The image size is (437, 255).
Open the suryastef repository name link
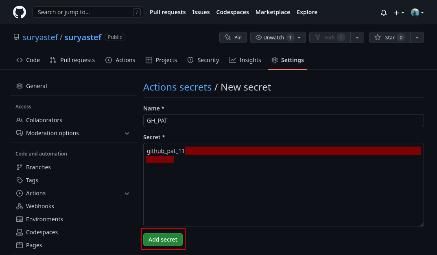(83, 37)
